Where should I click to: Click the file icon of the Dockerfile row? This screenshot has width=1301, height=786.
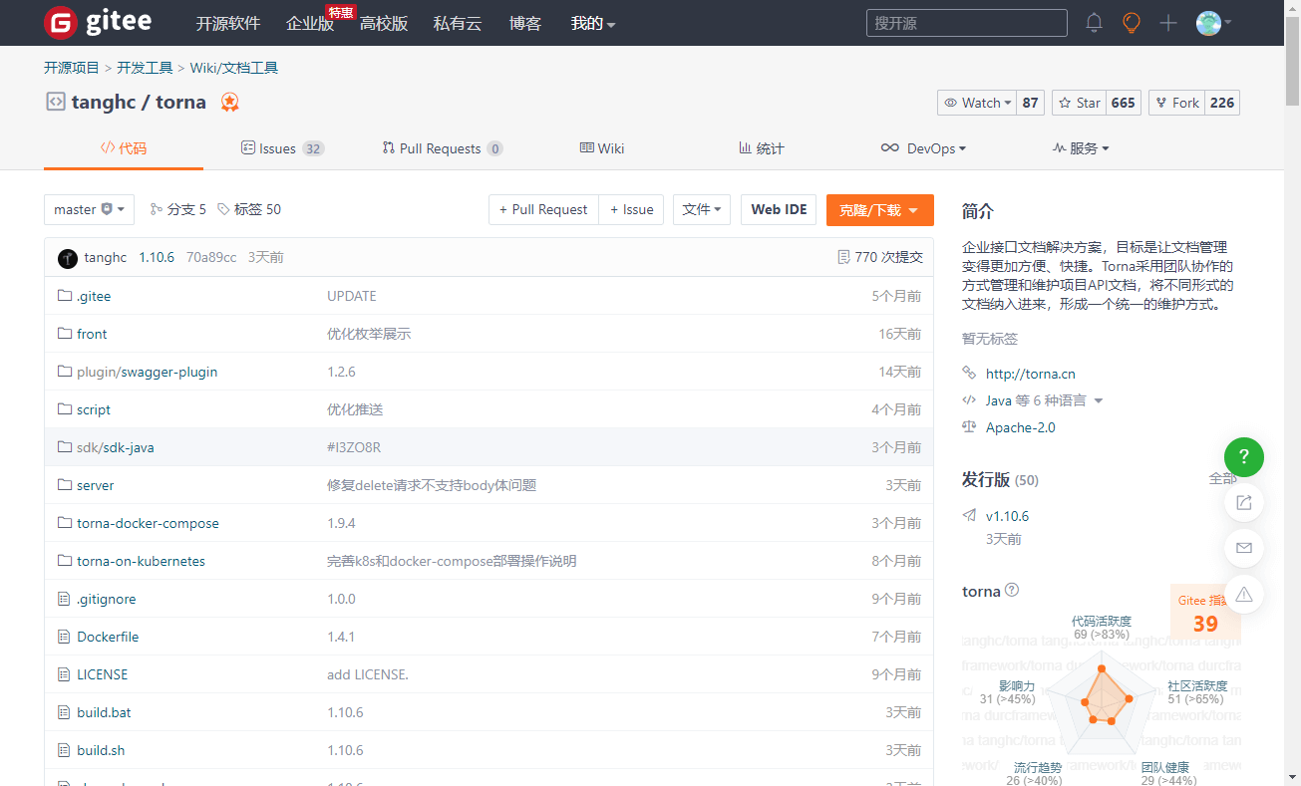65,637
